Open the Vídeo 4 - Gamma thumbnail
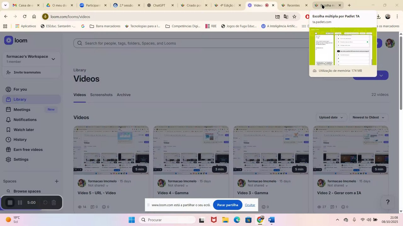 (x=191, y=150)
